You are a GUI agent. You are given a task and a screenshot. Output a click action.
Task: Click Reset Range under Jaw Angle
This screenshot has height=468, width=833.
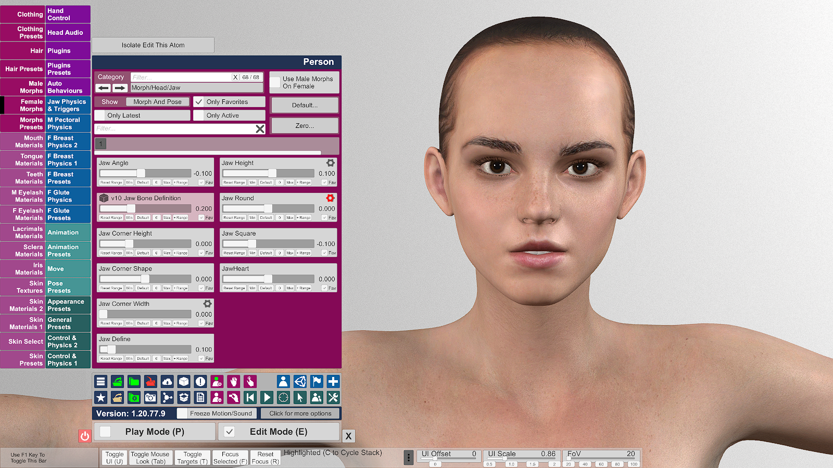(111, 183)
